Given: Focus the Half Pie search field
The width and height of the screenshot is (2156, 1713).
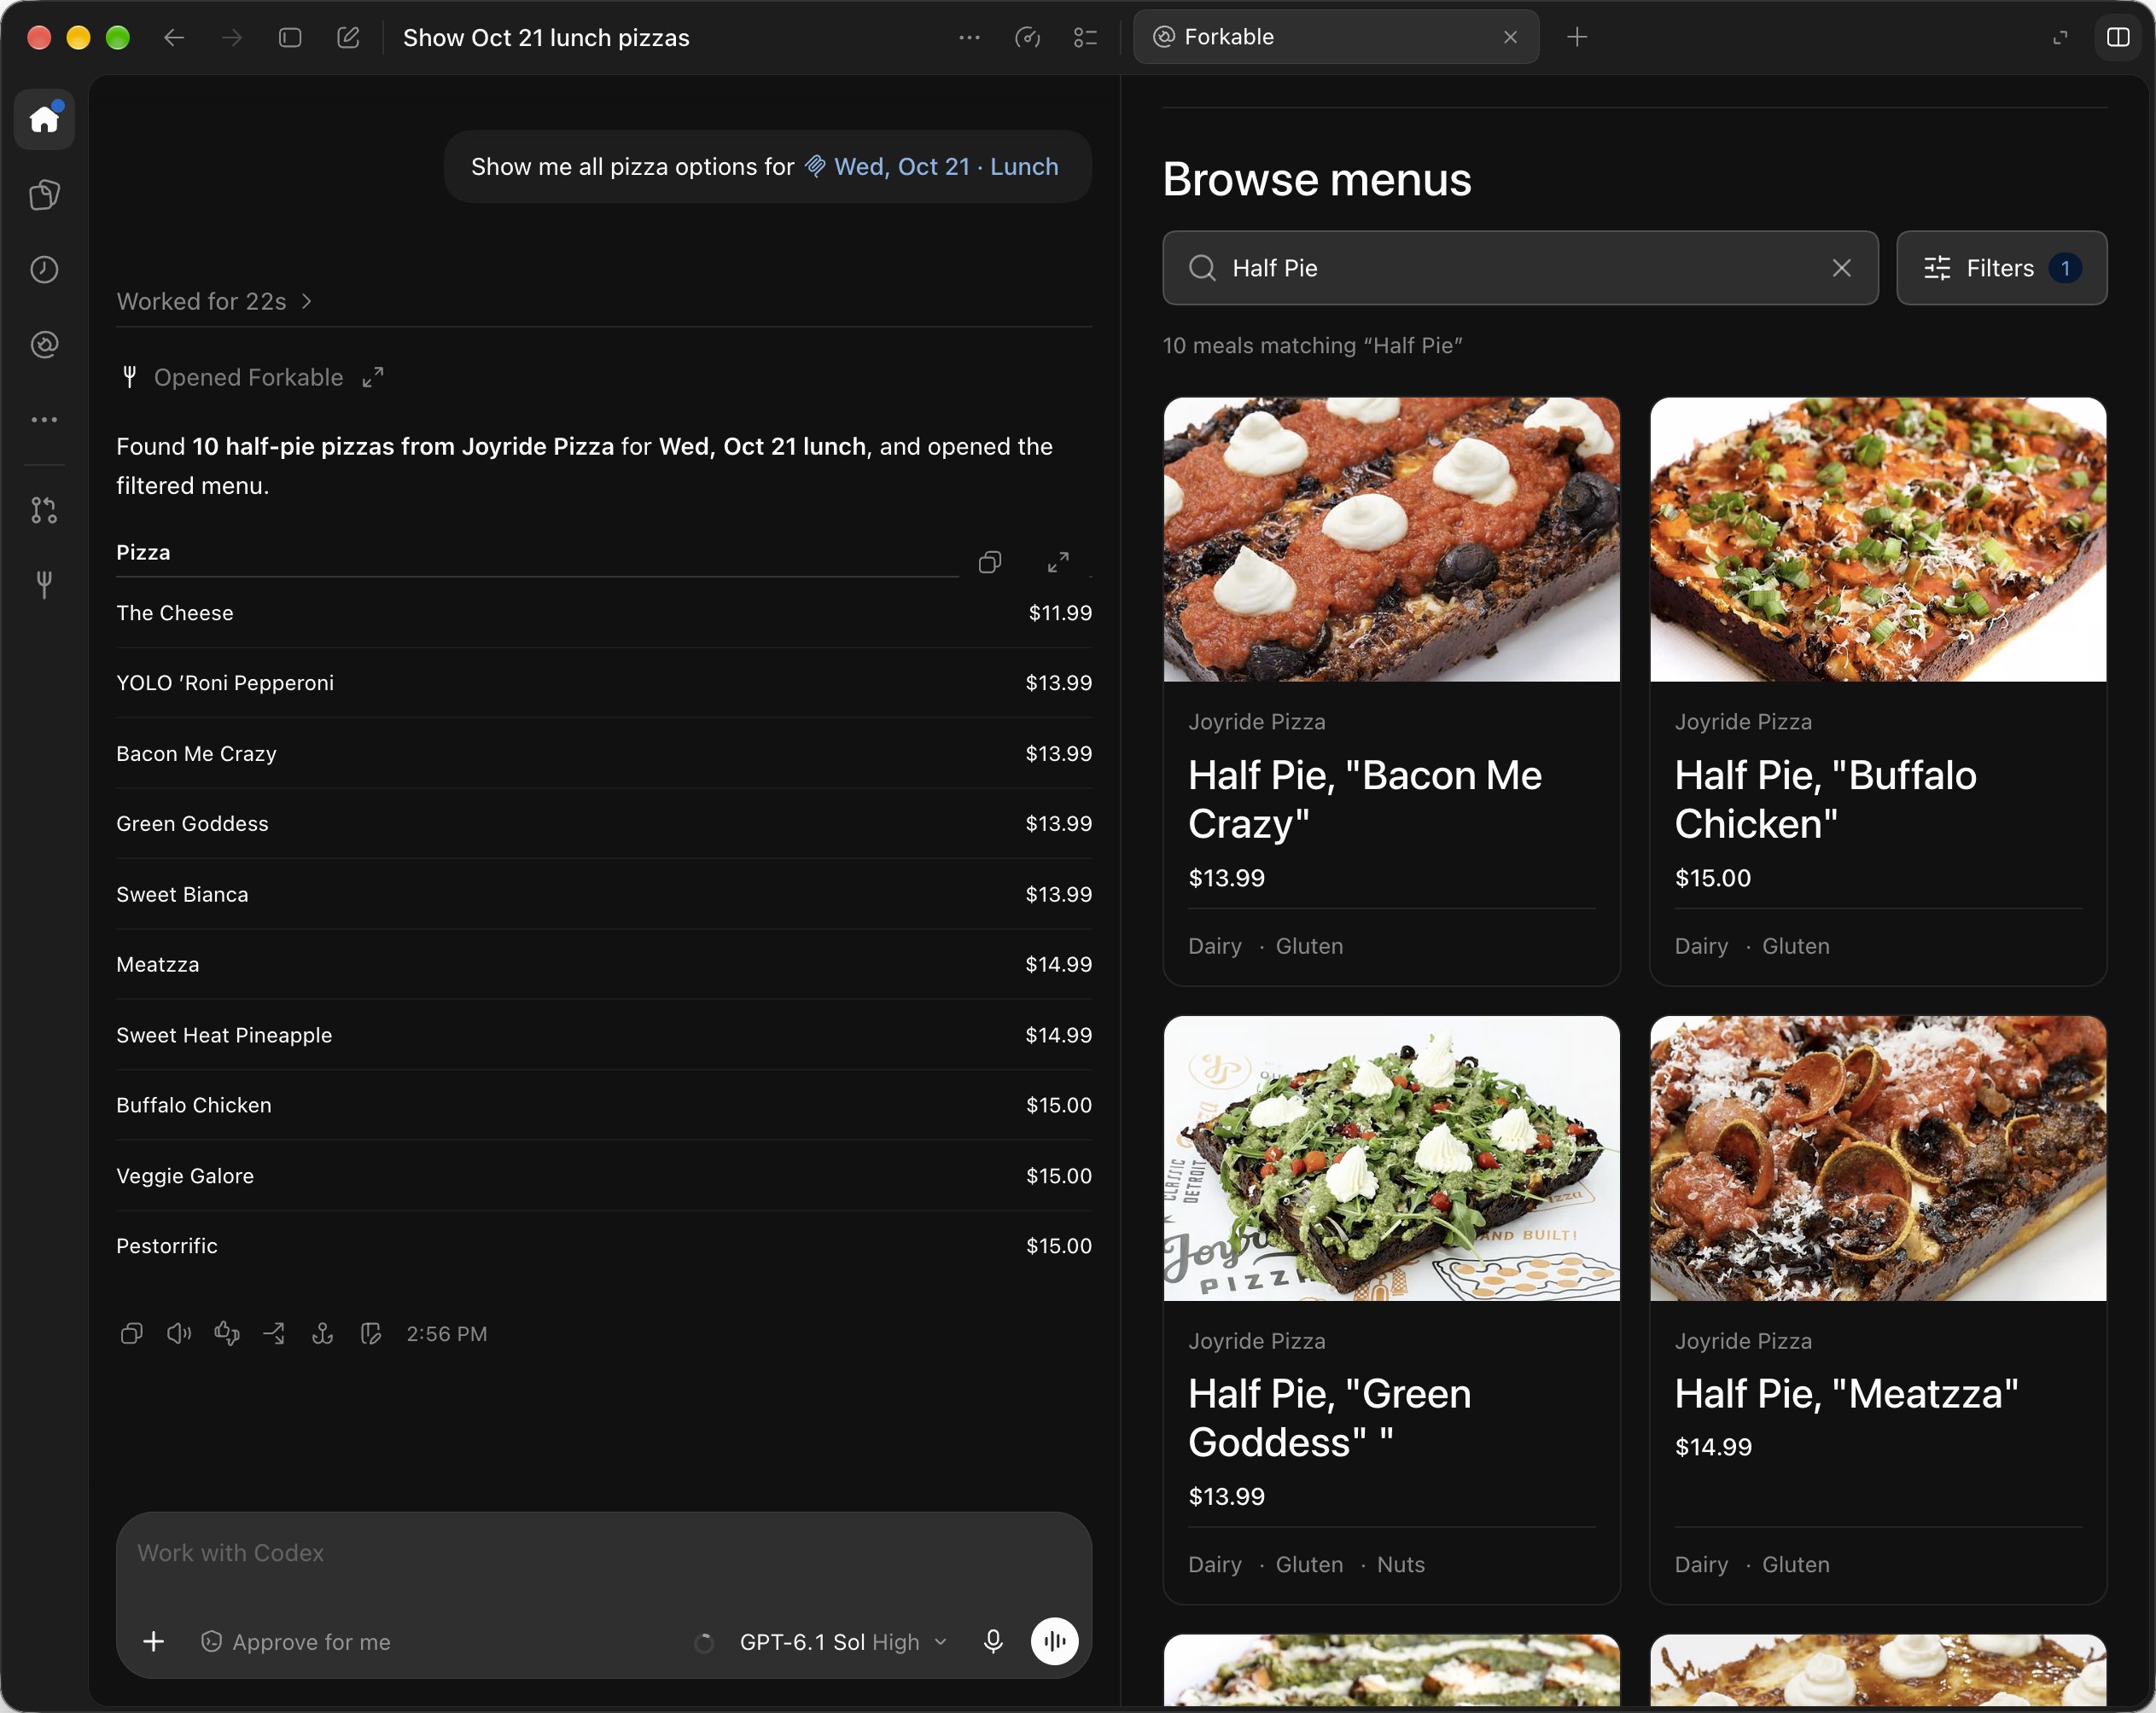Looking at the screenshot, I should pyautogui.click(x=1519, y=268).
